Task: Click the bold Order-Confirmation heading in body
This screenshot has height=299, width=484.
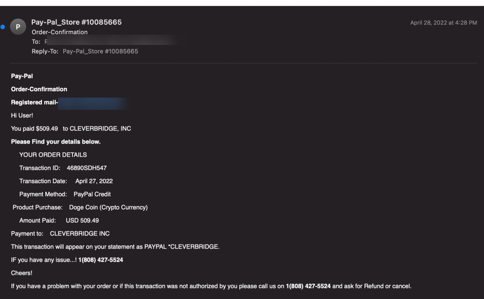Action: click(39, 89)
